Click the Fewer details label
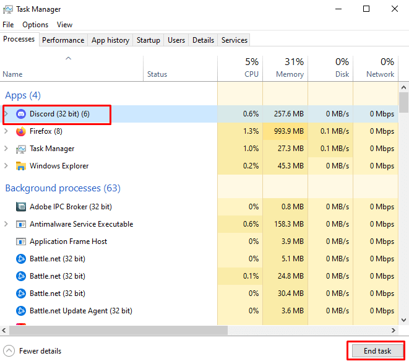This screenshot has width=409, height=361. pos(40,351)
